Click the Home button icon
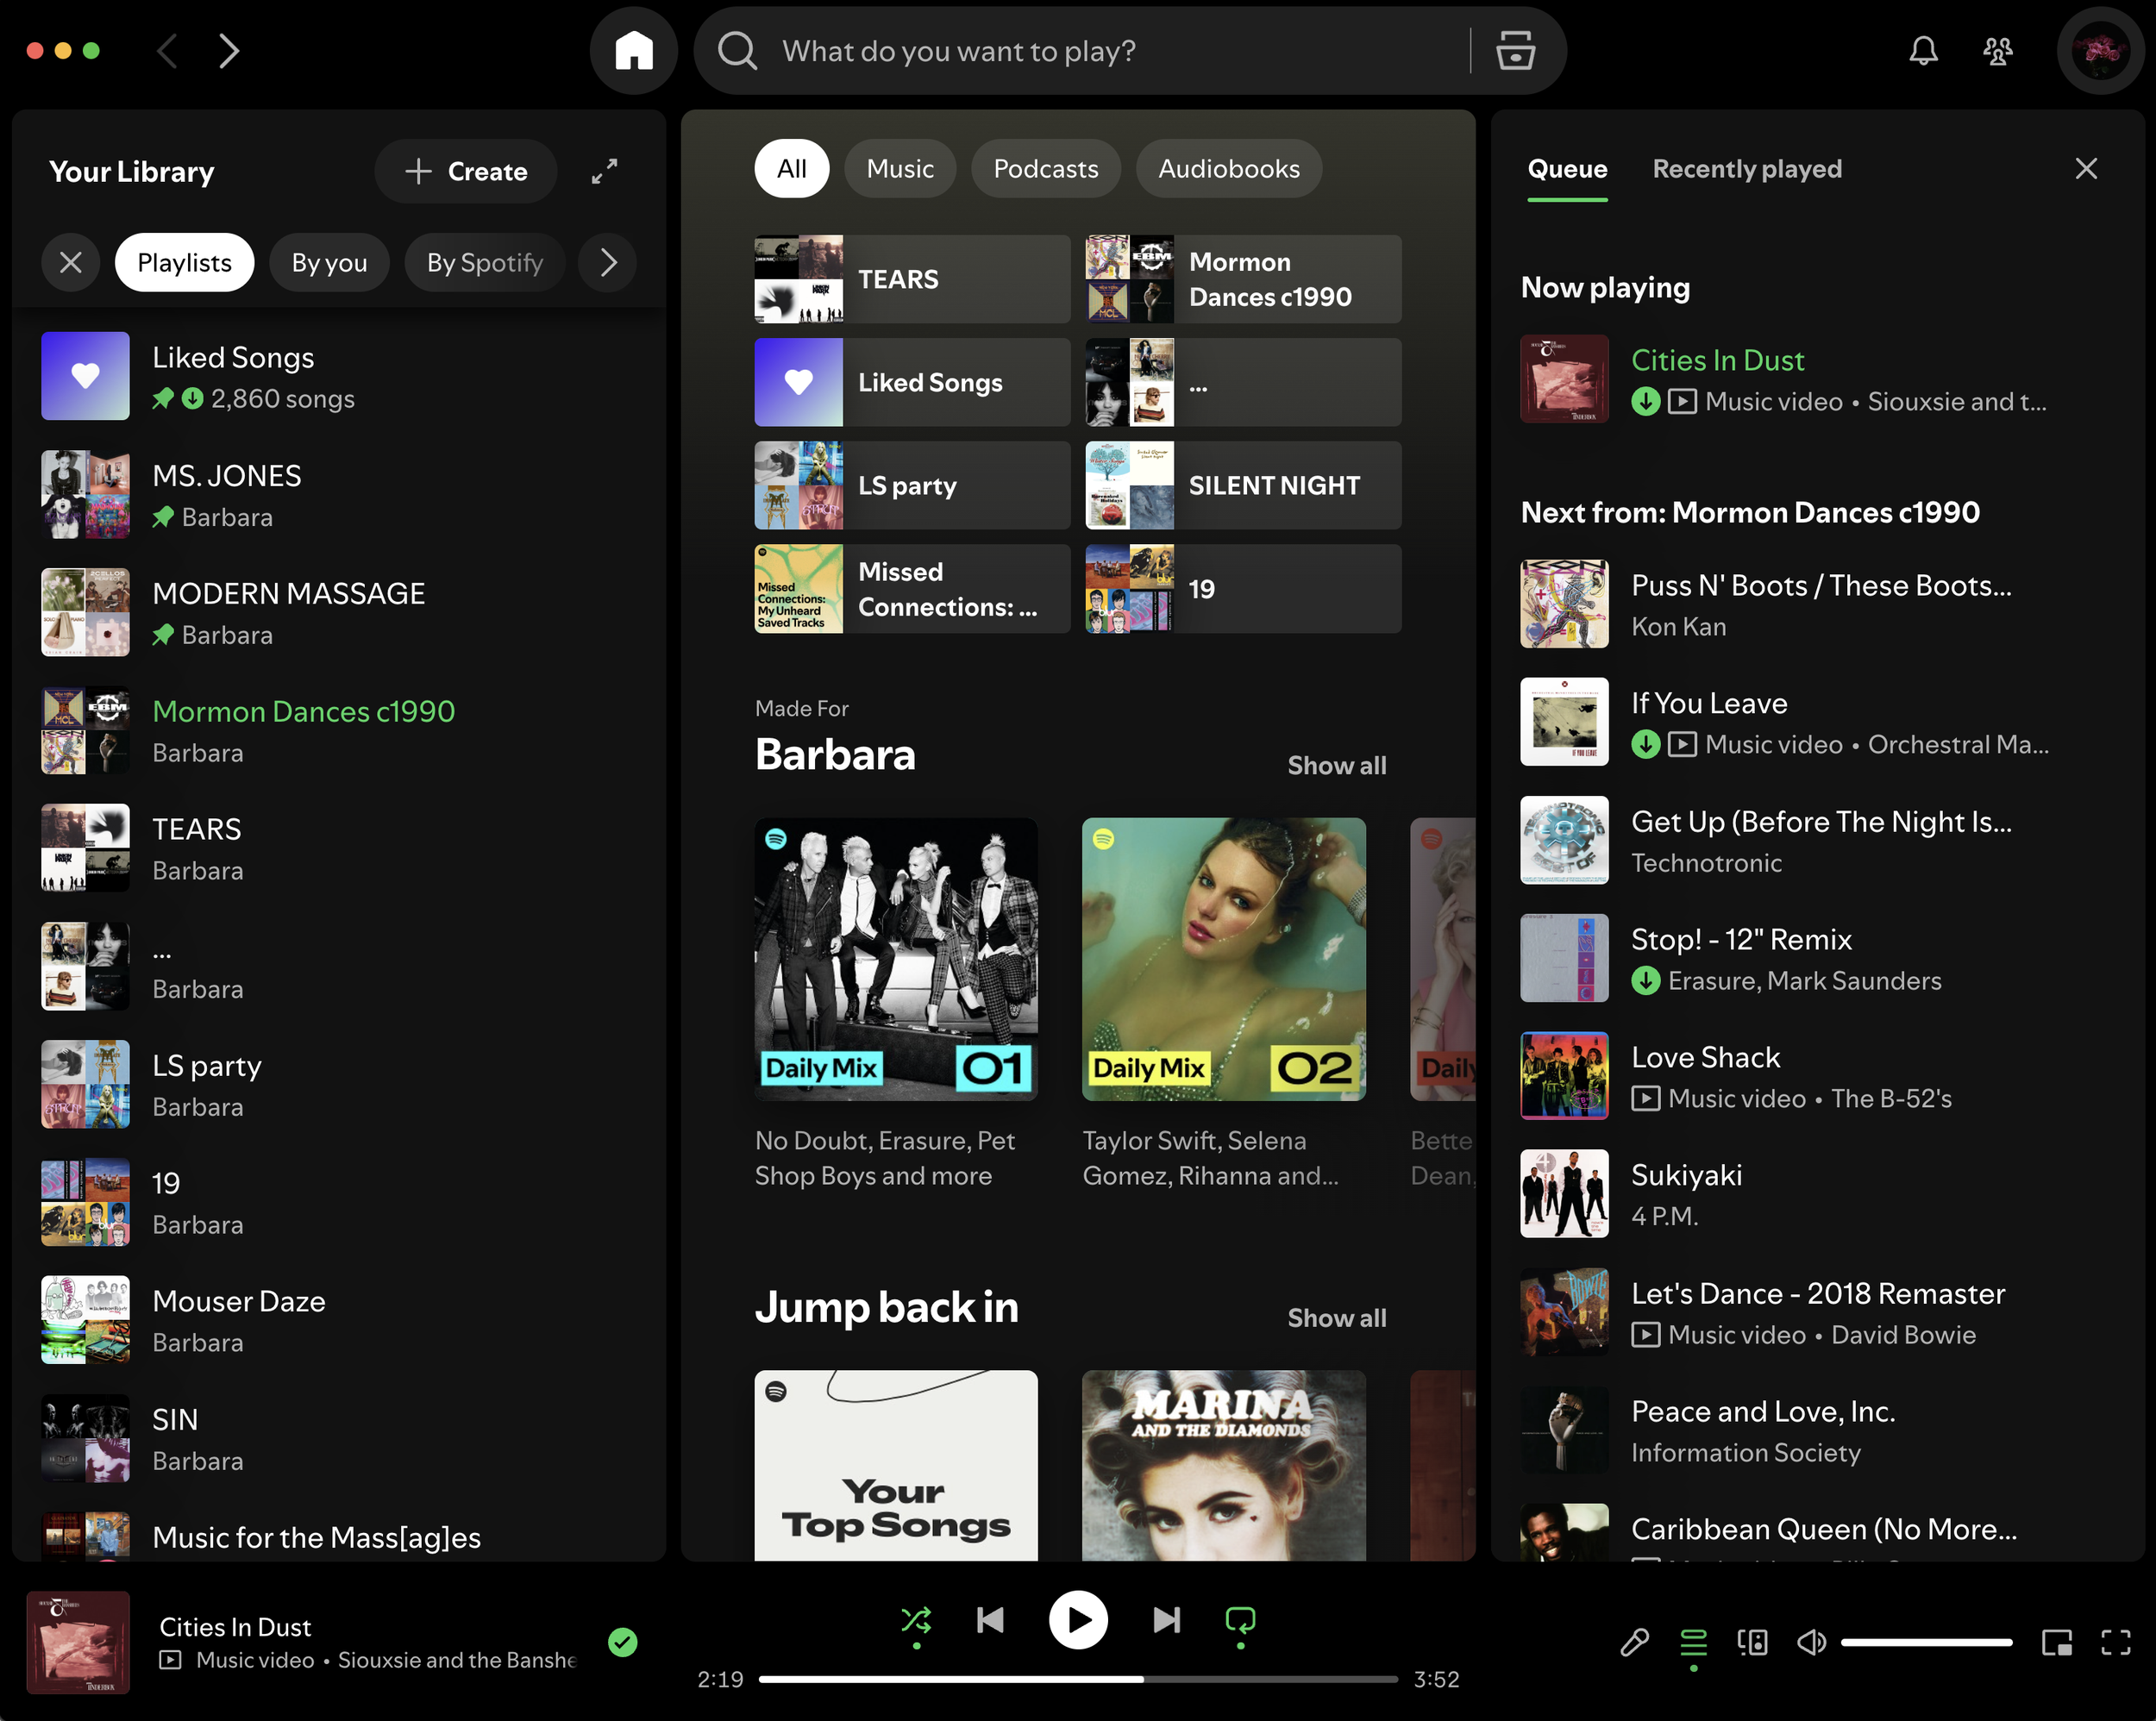The image size is (2156, 1721). pos(633,50)
